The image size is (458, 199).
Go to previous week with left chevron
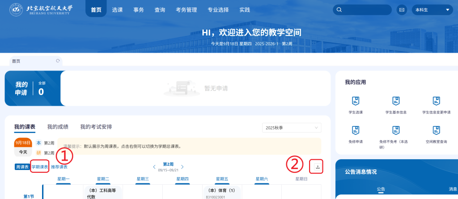154,167
